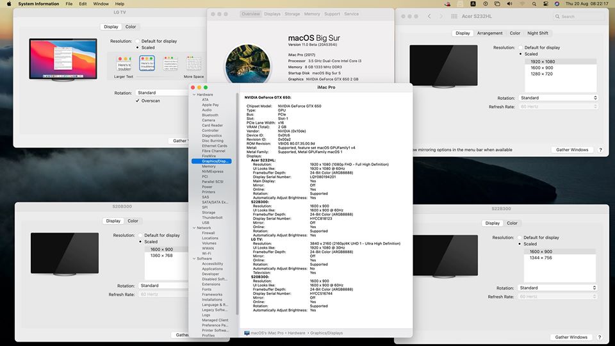The height and width of the screenshot is (346, 615).
Task: Switch to Night Shift tab in Acer S232HL window
Action: 537,33
